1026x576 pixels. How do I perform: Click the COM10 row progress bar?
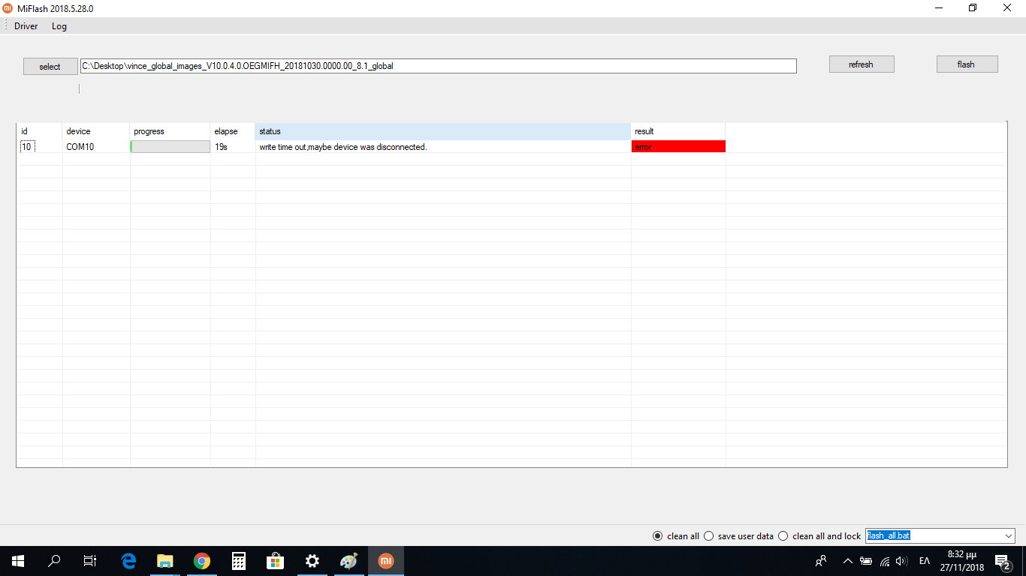pyautogui.click(x=170, y=147)
